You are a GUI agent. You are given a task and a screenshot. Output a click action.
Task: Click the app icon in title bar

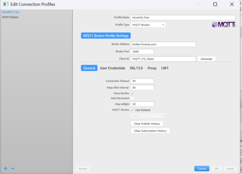[6, 4]
